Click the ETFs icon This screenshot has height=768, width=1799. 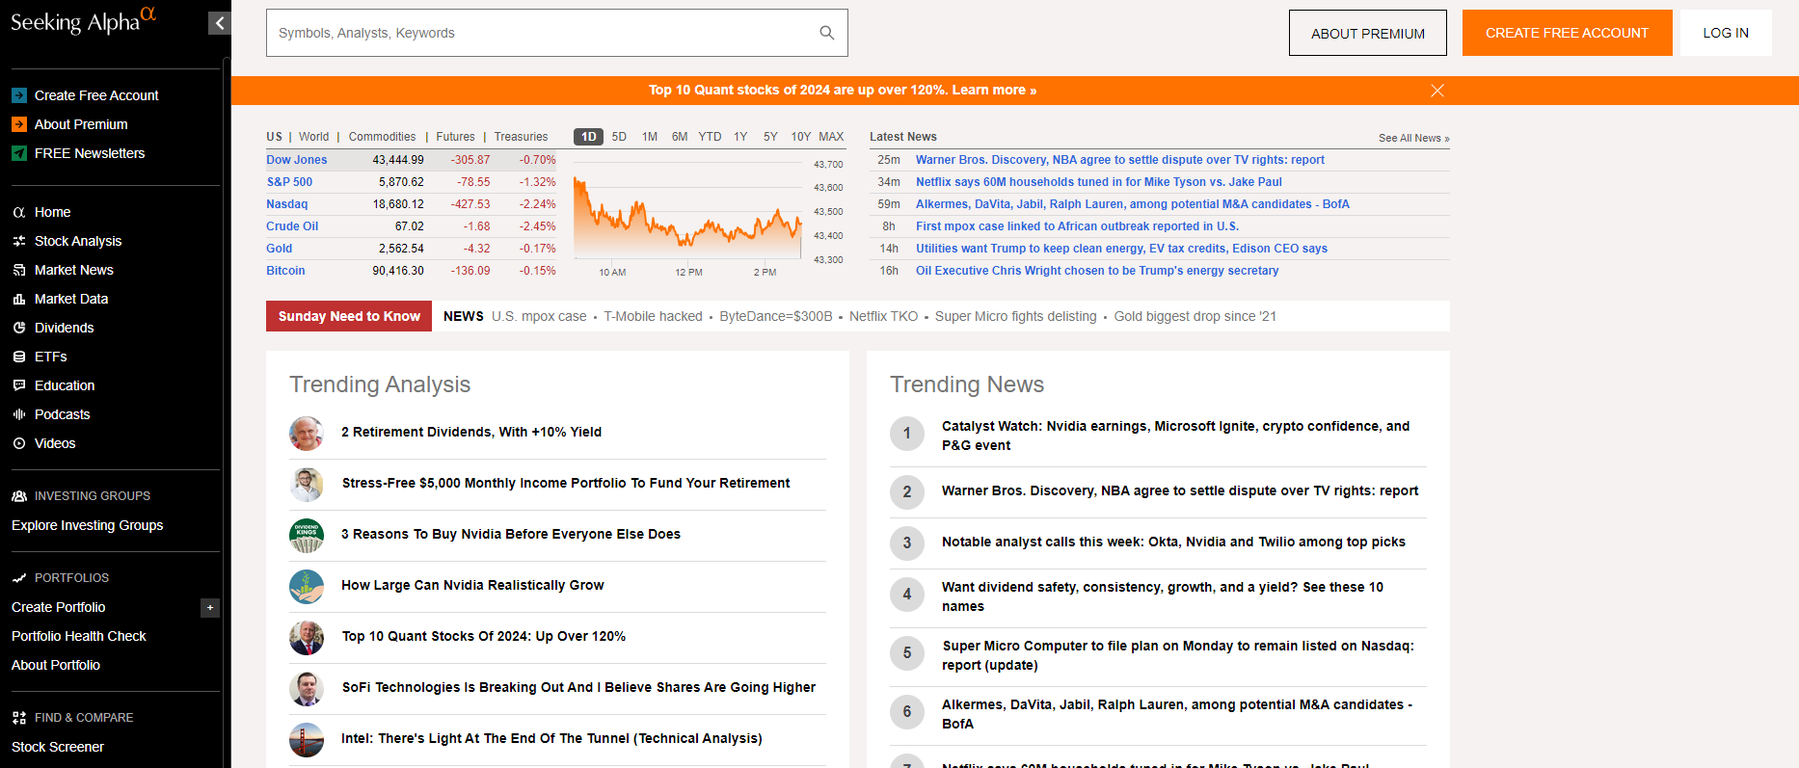(19, 357)
